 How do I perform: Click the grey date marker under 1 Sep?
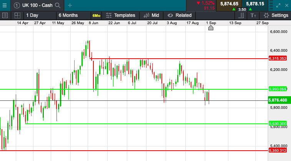pos(211,28)
